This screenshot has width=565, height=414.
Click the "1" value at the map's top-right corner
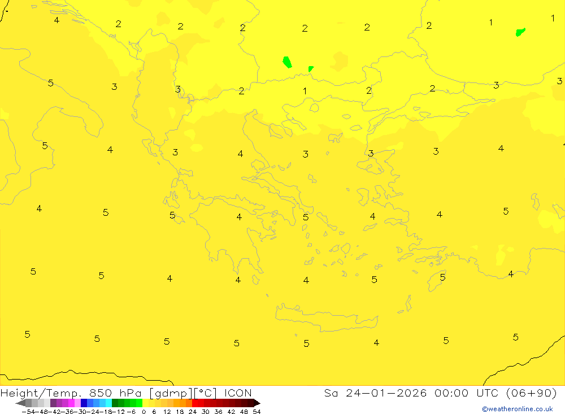(x=553, y=18)
